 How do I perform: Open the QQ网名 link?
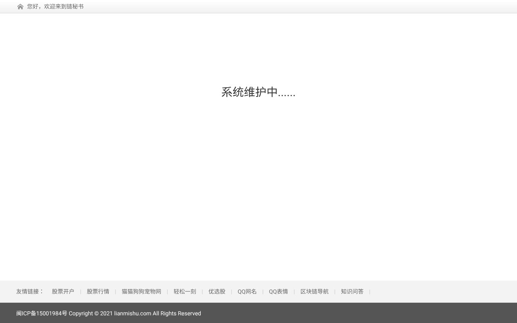click(247, 292)
